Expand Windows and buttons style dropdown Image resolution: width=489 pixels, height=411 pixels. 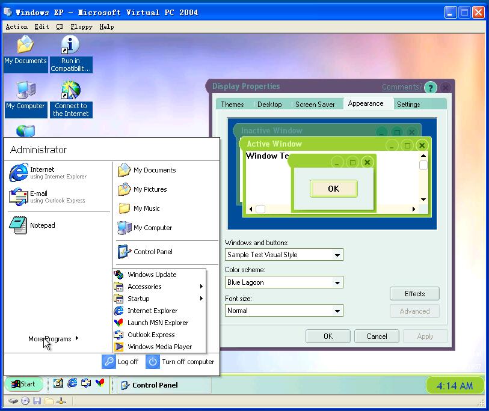[x=337, y=255]
